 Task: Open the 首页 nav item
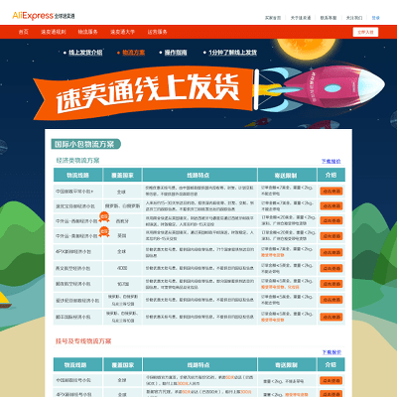click(24, 32)
